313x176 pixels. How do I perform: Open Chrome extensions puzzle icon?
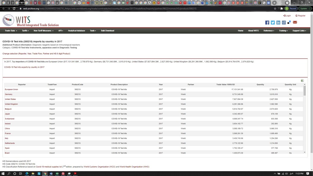tap(282, 9)
